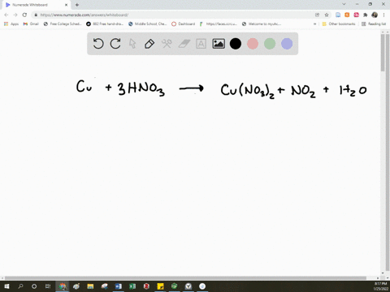Open the Windows Start menu
The width and height of the screenshot is (390, 292).
click(6, 286)
